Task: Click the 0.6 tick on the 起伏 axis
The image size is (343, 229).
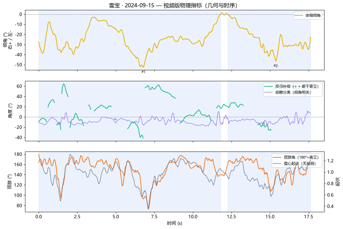Action: point(331,195)
